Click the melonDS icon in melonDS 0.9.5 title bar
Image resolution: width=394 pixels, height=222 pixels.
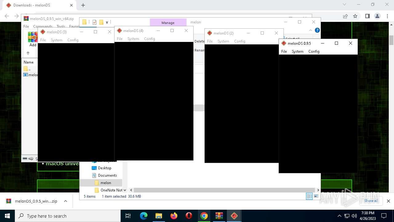[x=284, y=43]
